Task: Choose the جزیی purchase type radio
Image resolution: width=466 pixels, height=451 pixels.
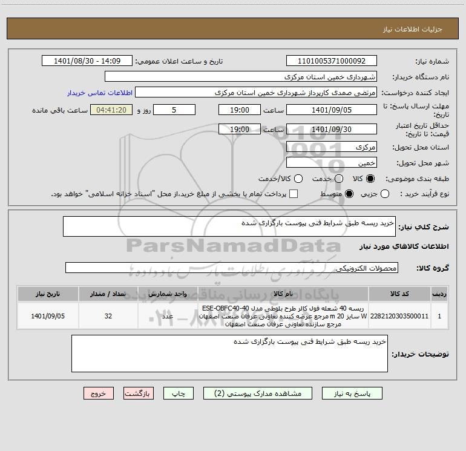Action: pos(385,194)
